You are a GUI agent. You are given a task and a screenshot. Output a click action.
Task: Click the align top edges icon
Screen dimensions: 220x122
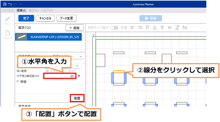pos(147,28)
